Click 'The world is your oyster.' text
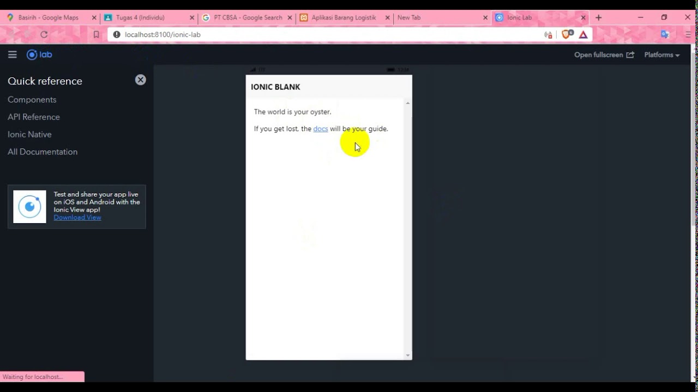 (292, 112)
